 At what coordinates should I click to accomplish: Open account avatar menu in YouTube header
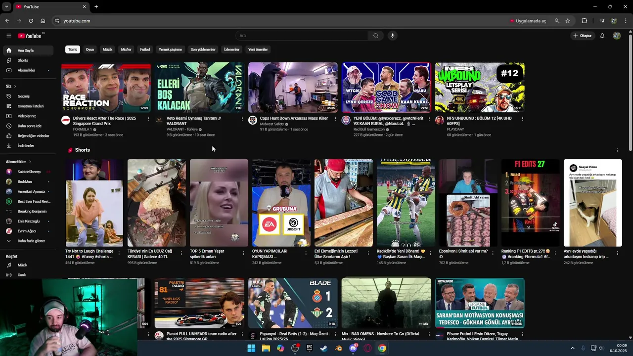617,36
